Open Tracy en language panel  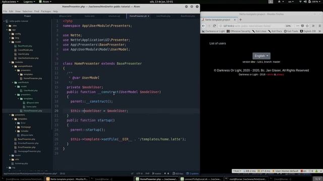[x=303, y=171]
